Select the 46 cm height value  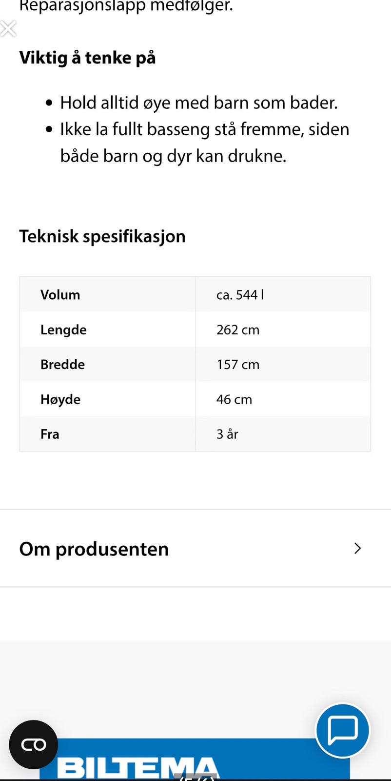(234, 399)
